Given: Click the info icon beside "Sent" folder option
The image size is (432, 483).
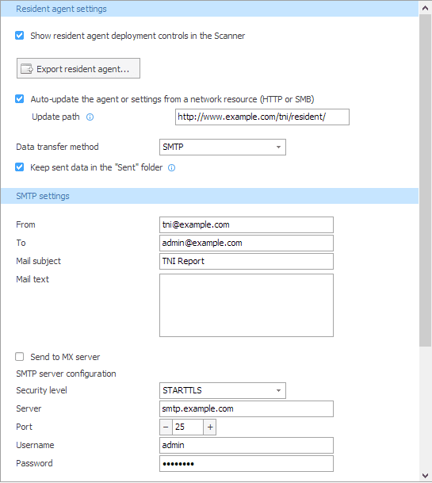Looking at the screenshot, I should [171, 167].
